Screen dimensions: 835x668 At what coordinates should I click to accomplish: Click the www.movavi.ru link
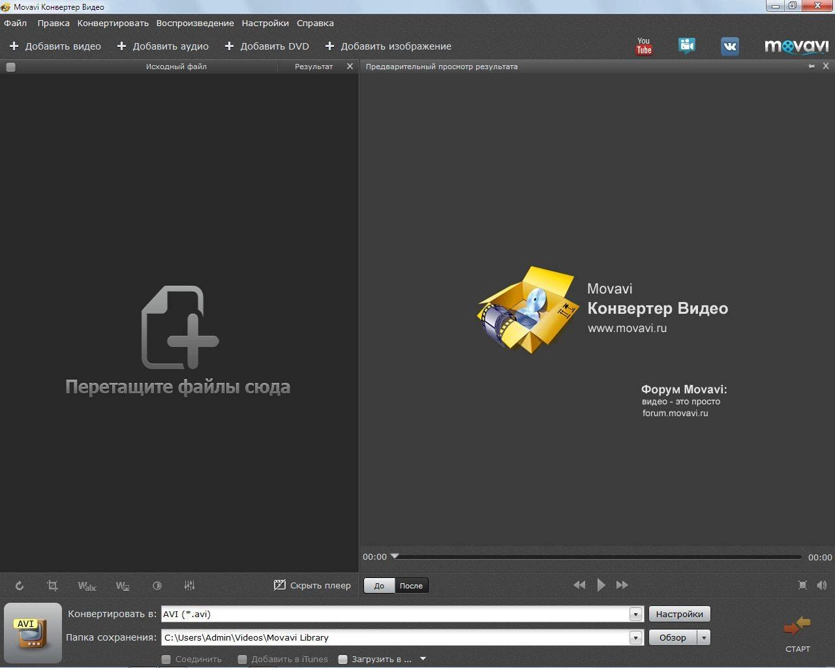627,328
